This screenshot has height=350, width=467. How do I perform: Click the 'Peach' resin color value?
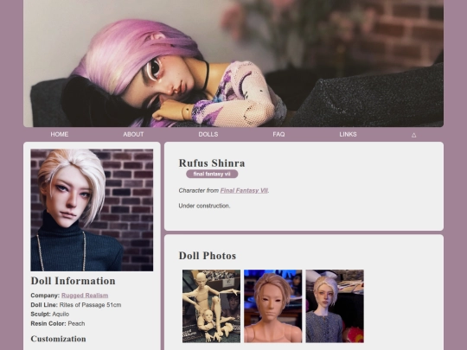[x=76, y=323]
